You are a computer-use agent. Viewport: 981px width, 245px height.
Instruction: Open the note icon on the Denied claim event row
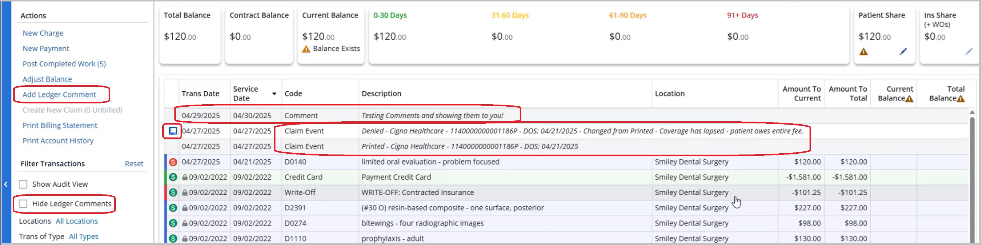[173, 131]
